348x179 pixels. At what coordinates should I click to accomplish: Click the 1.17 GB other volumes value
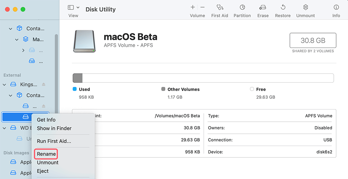pos(175,97)
